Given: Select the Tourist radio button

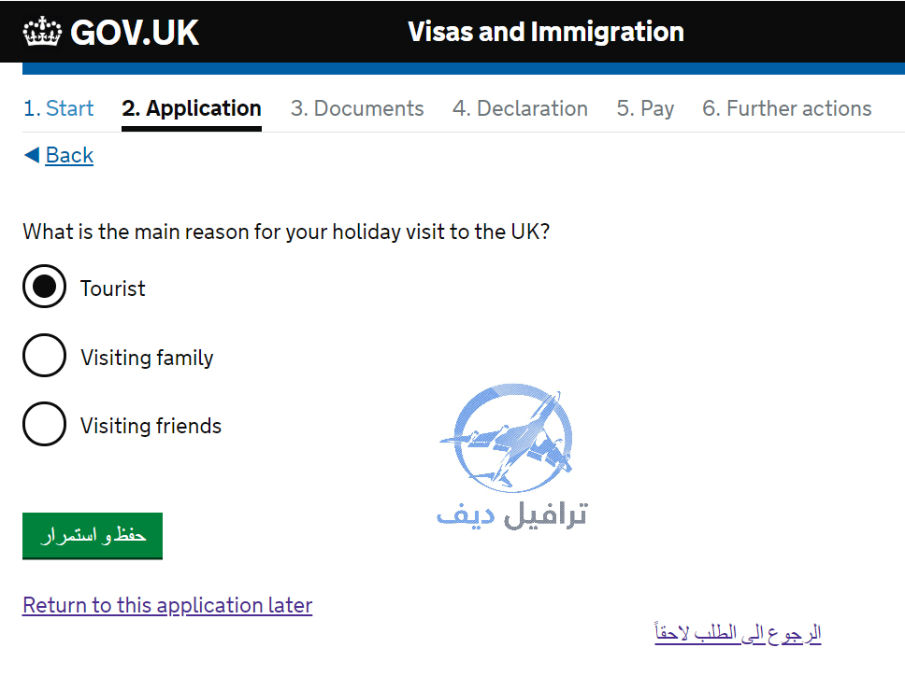Looking at the screenshot, I should click(x=45, y=287).
